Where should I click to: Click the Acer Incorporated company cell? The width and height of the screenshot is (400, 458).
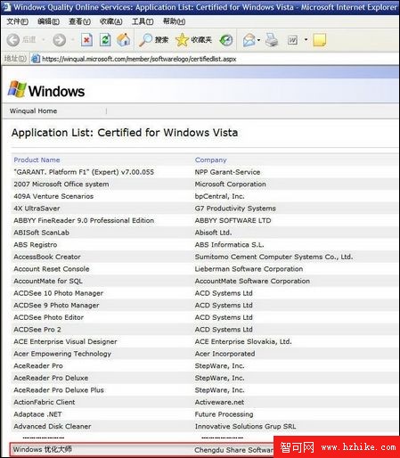[x=224, y=354]
